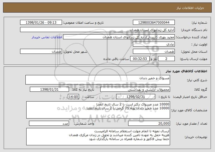Screen dimensions: 215x152
Task: Click the section heading اطلاعات کالاهای مورد نیاز
Action: click(x=186, y=71)
